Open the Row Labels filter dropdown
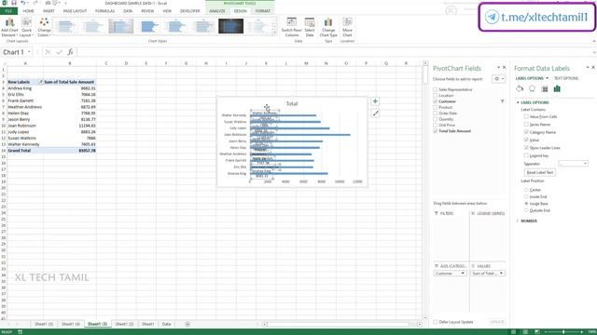 tap(40, 82)
